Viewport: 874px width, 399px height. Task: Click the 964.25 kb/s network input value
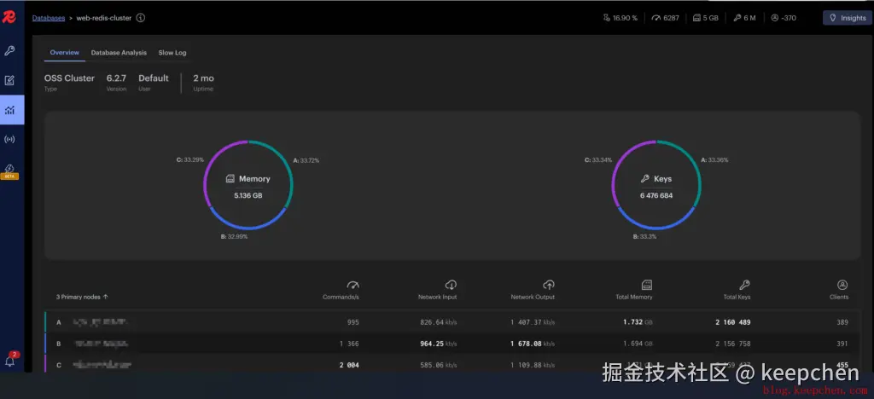[x=439, y=344]
